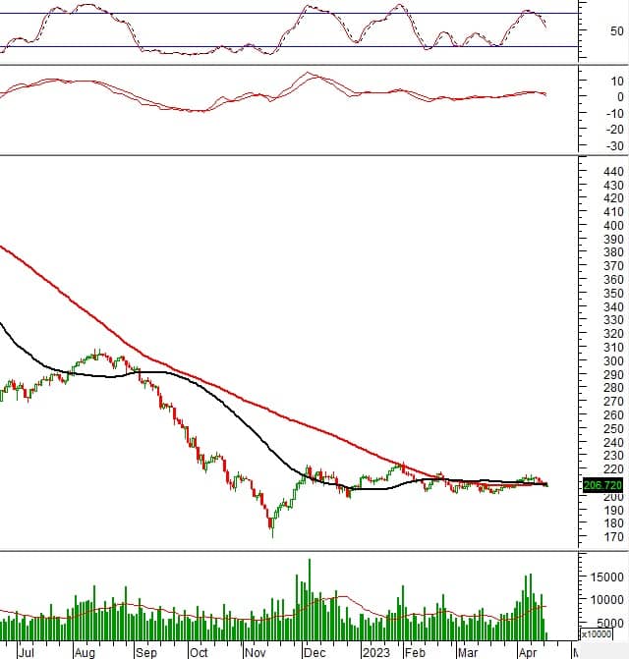
Task: Click the -20 value on MACD axis
Action: [614, 130]
